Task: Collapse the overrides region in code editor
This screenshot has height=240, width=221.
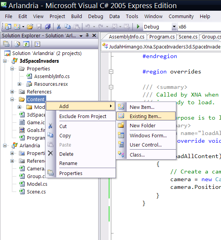Action: tap(111, 72)
